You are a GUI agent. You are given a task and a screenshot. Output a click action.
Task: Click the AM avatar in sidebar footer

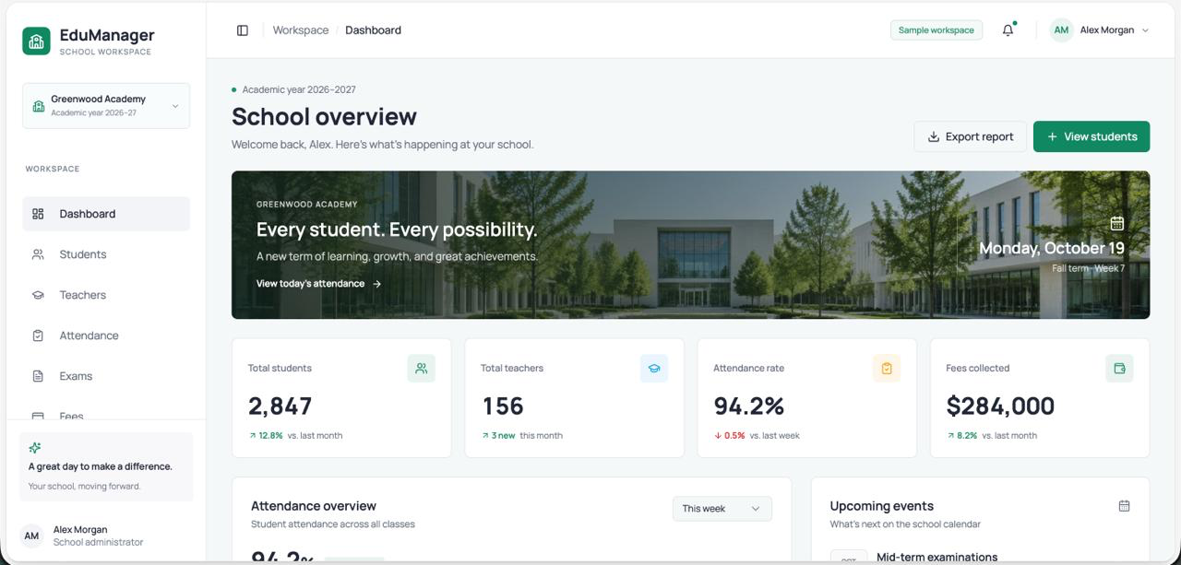[31, 536]
